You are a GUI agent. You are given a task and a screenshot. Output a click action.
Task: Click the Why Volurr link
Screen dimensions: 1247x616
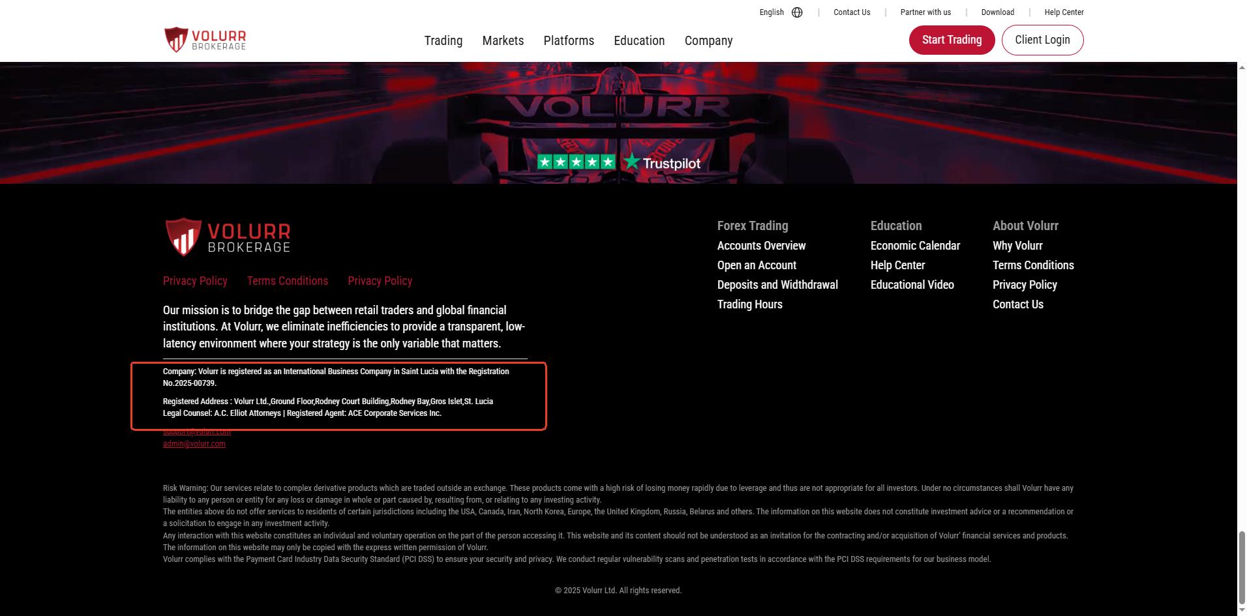[x=1017, y=246]
